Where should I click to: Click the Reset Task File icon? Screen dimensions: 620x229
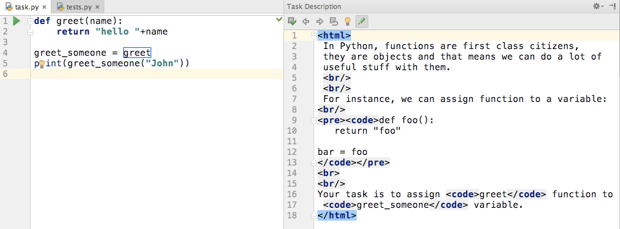click(x=334, y=21)
